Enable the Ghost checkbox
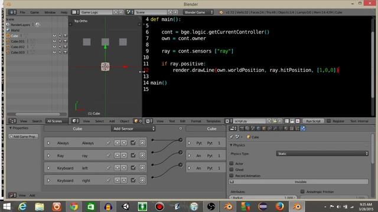 [x=232, y=170]
